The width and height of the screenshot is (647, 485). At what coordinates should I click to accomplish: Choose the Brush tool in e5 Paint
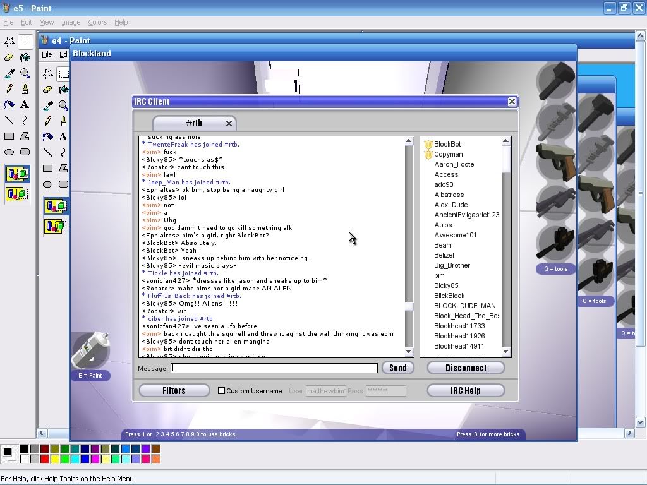coord(25,89)
